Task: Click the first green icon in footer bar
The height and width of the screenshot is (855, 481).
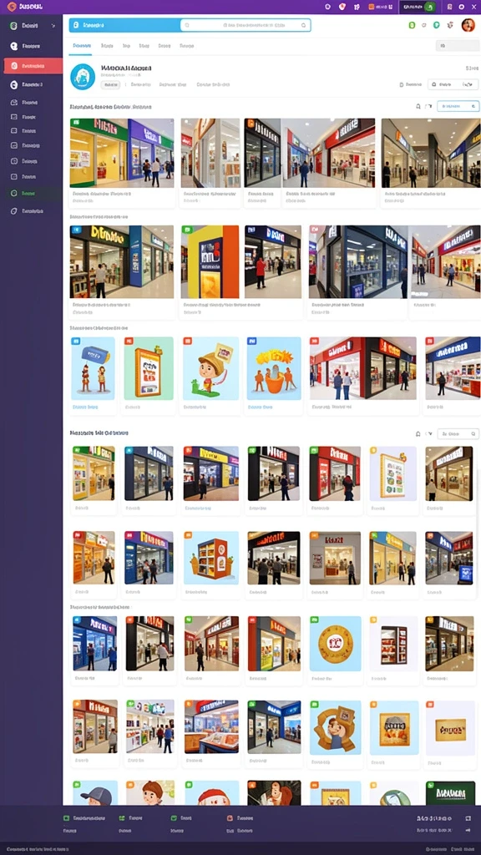Action: pos(66,818)
